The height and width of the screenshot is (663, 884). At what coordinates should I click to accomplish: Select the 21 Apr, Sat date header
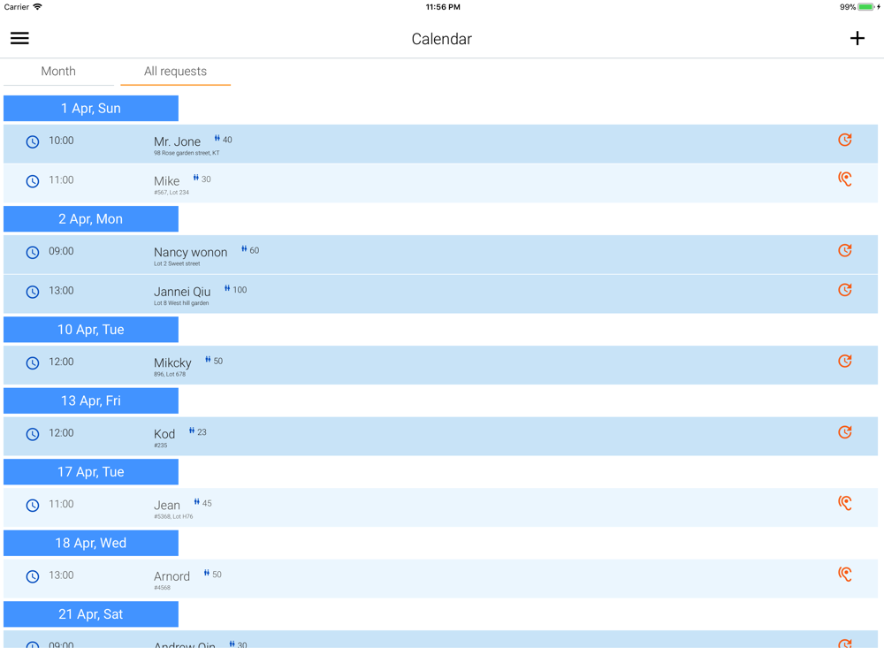point(91,614)
